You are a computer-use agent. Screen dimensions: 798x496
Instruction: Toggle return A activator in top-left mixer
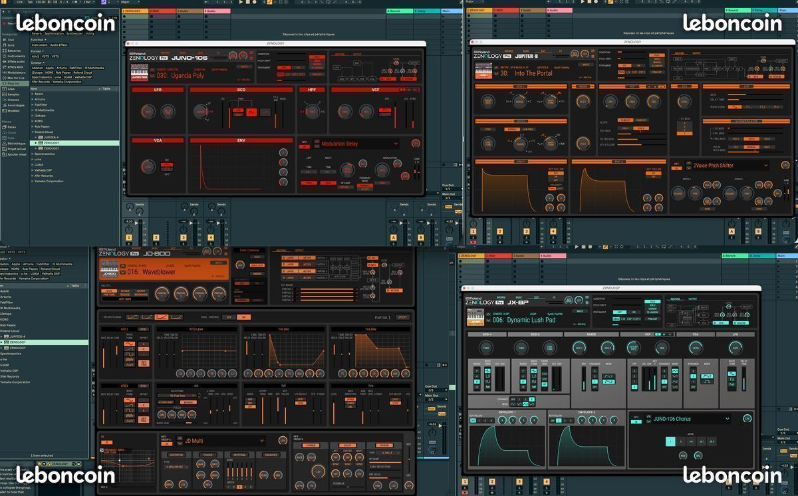point(394,237)
